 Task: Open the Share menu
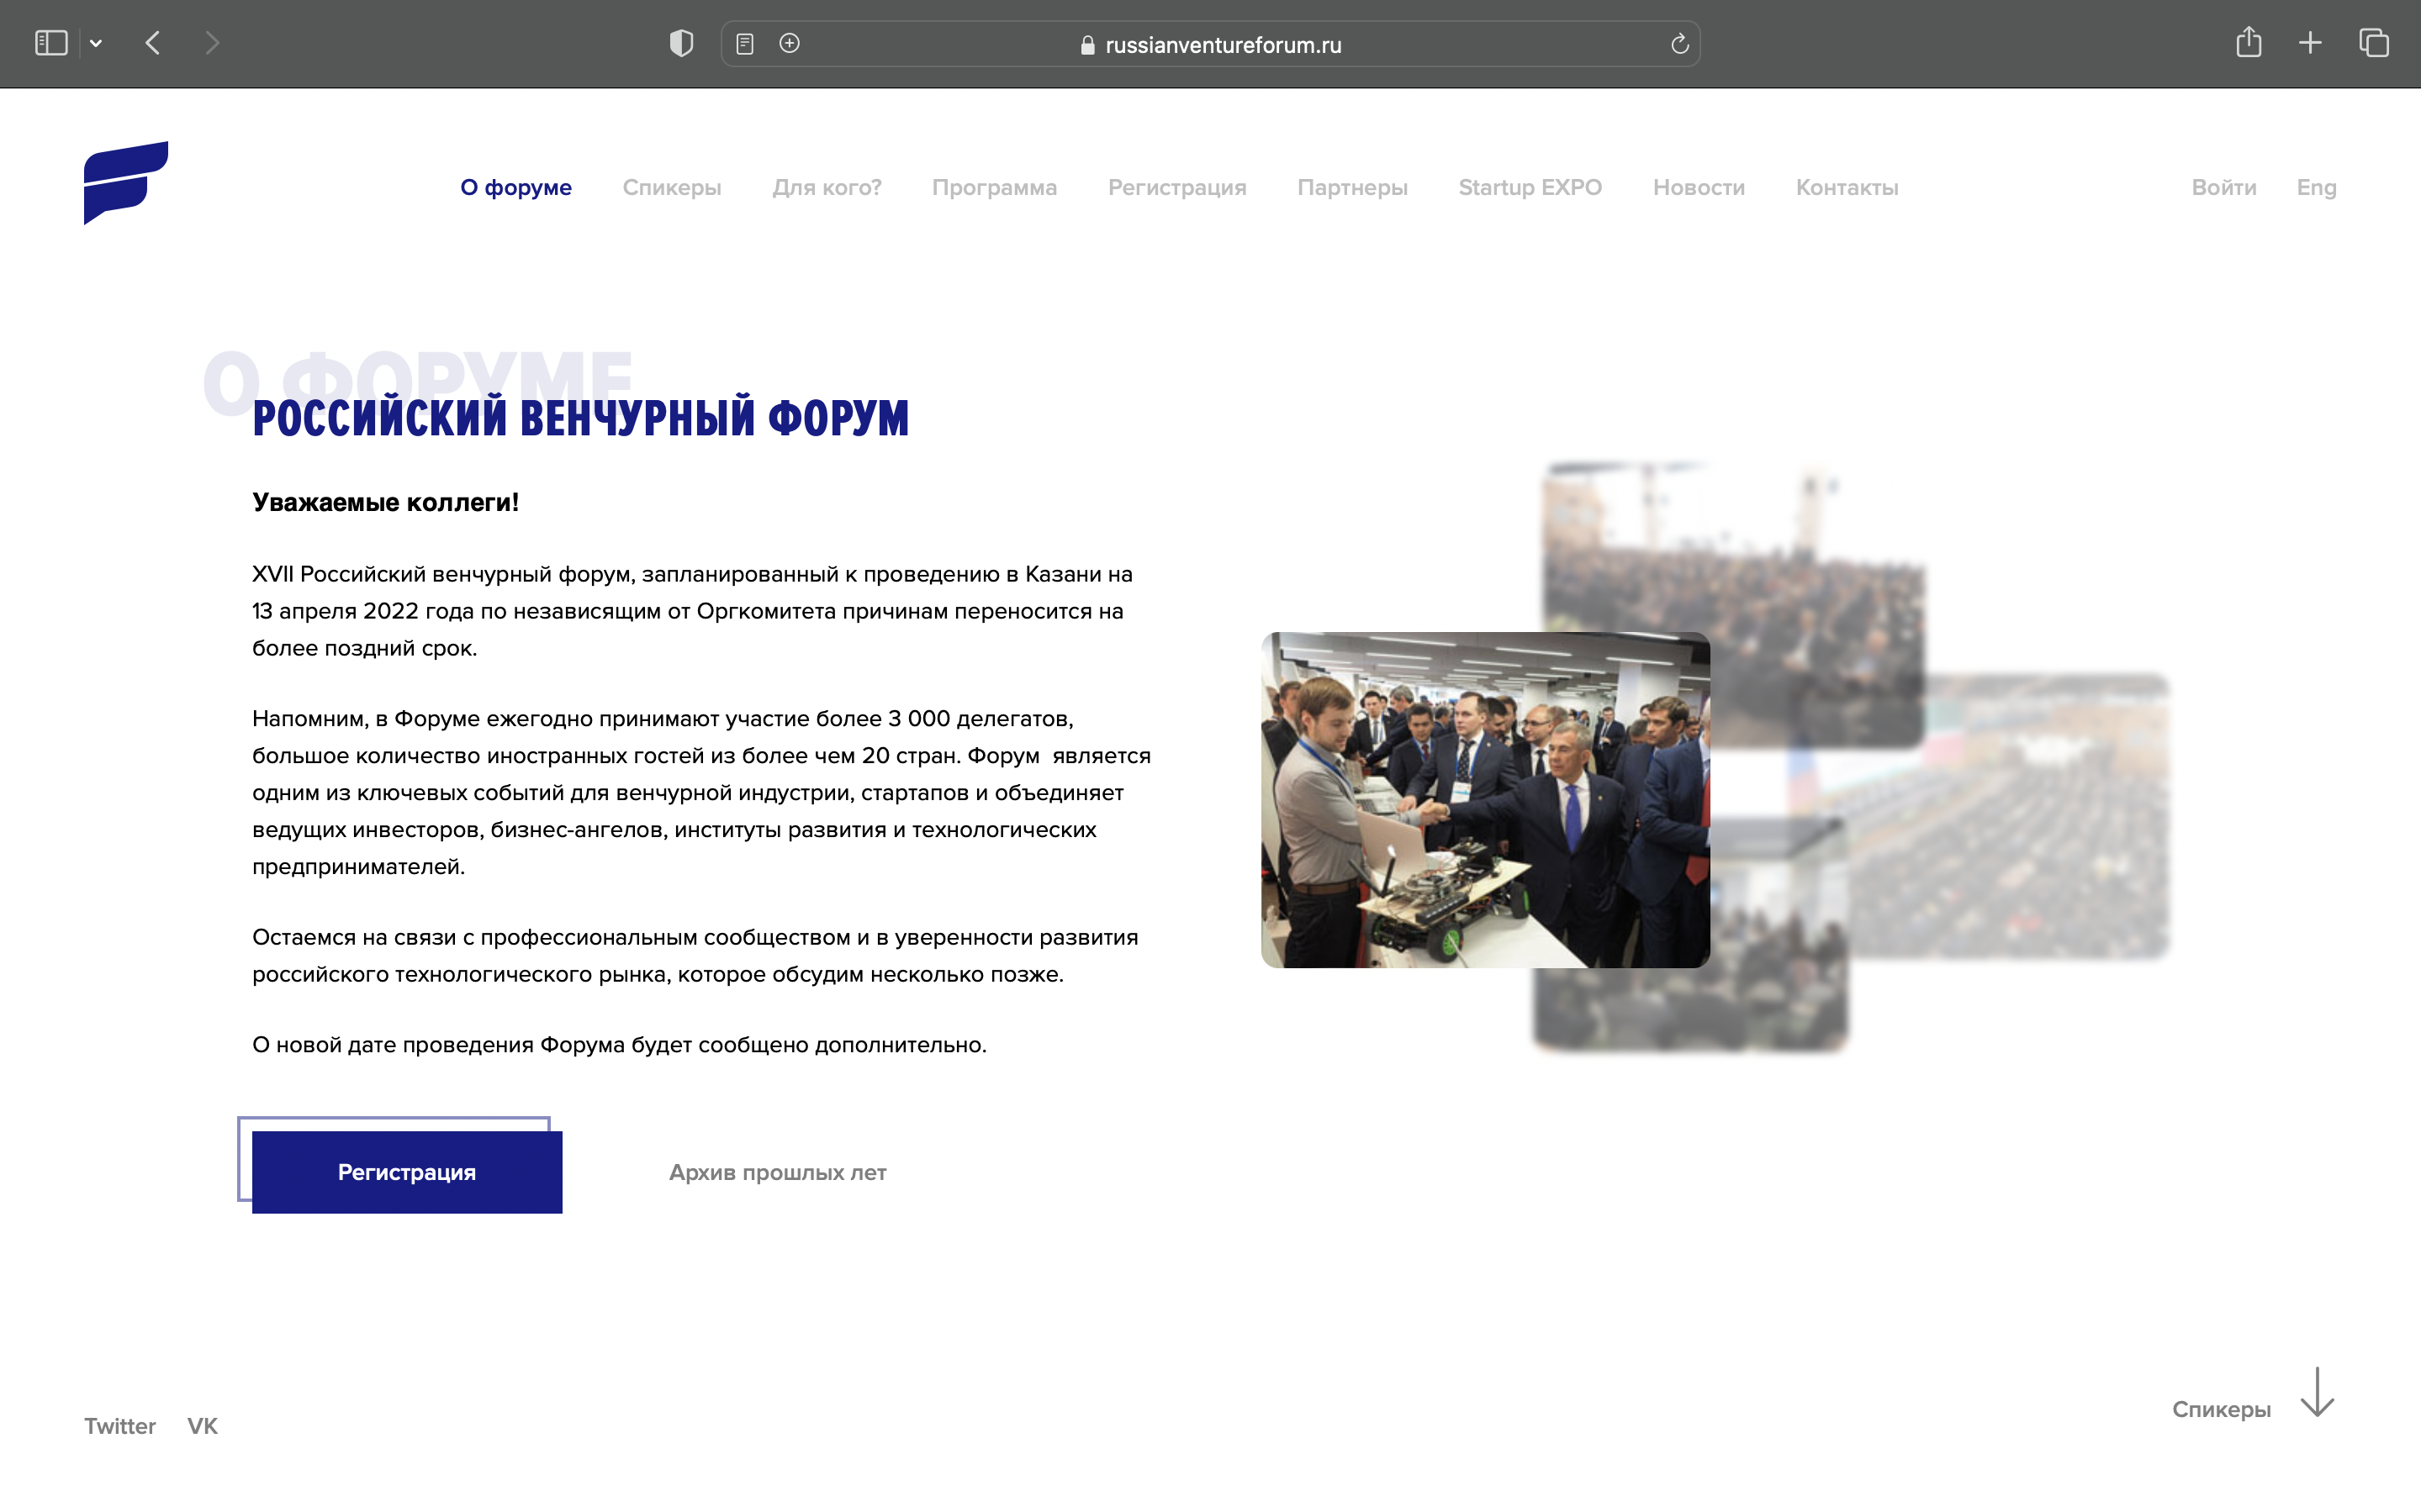coord(2249,42)
